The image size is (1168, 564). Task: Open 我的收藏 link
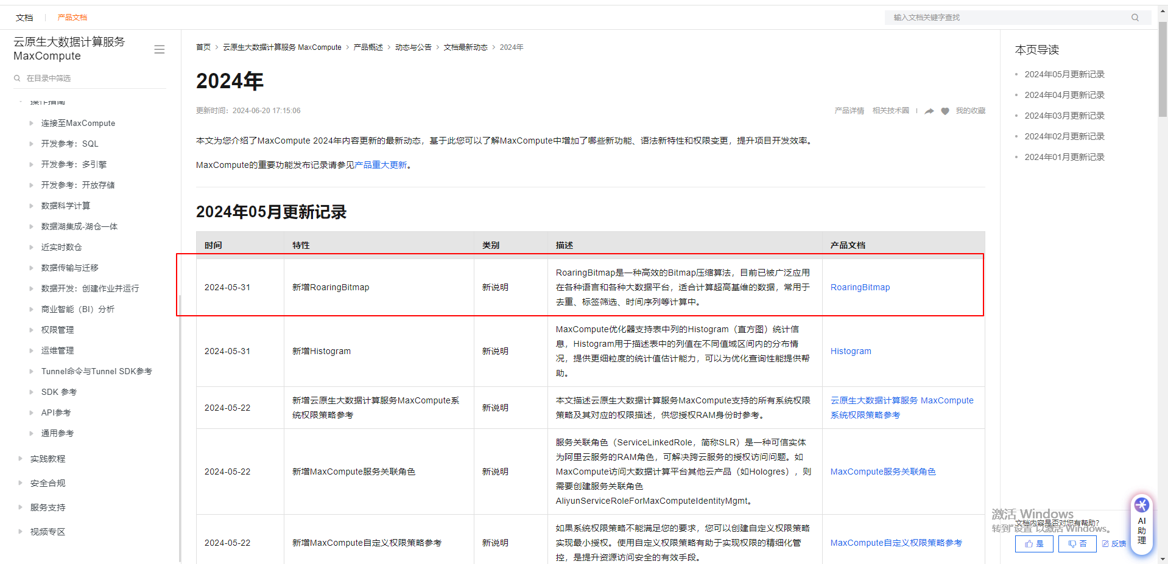click(971, 111)
